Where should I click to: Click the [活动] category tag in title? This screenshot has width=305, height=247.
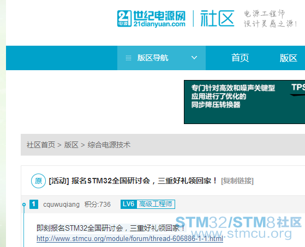pyautogui.click(x=59, y=181)
